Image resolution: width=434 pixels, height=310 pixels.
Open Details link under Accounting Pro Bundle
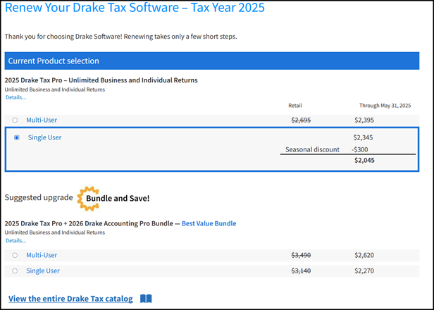click(x=15, y=241)
